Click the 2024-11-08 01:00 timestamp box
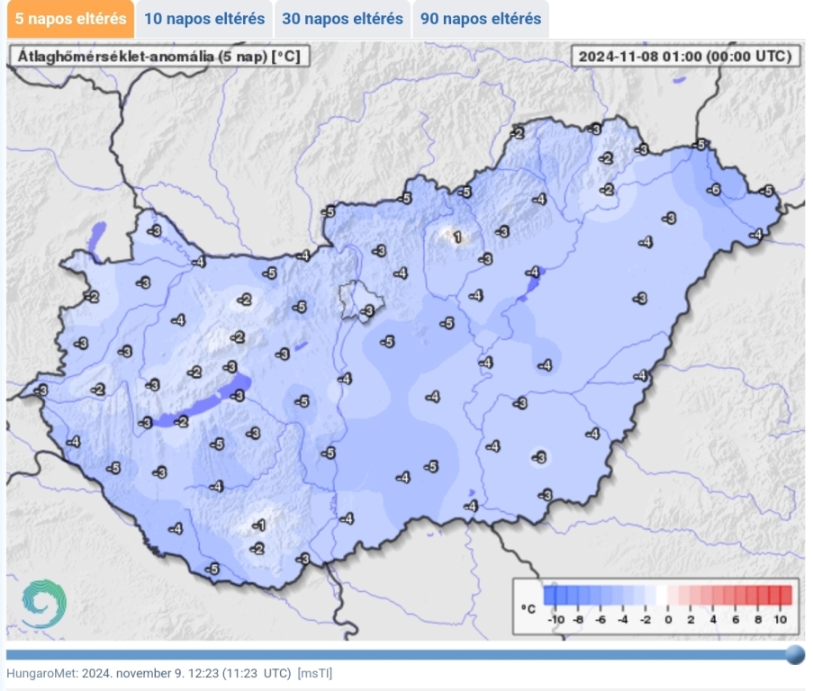Screen dimensions: 813x691 [685, 57]
